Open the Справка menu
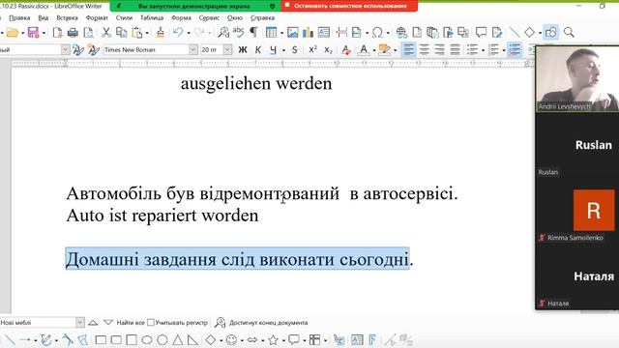The height and width of the screenshot is (348, 619). pyautogui.click(x=262, y=17)
